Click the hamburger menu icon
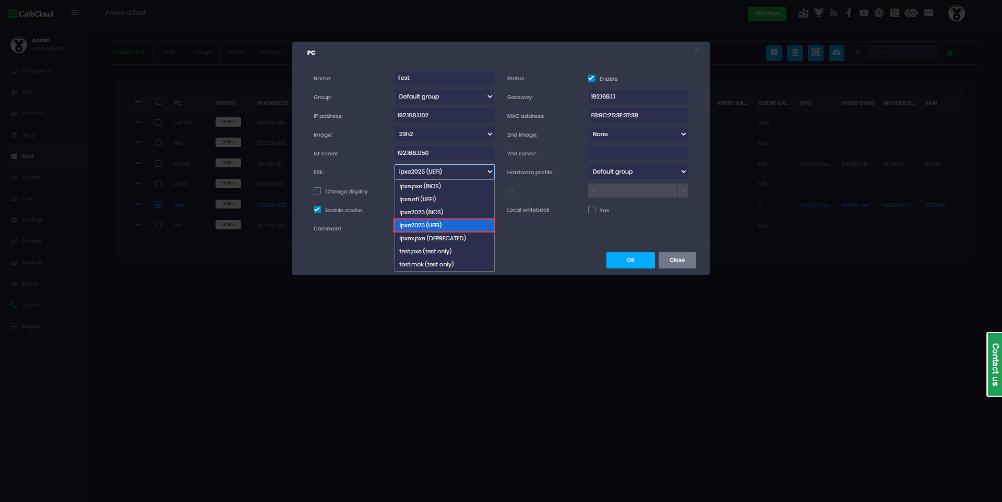The height and width of the screenshot is (502, 1002). pyautogui.click(x=75, y=13)
